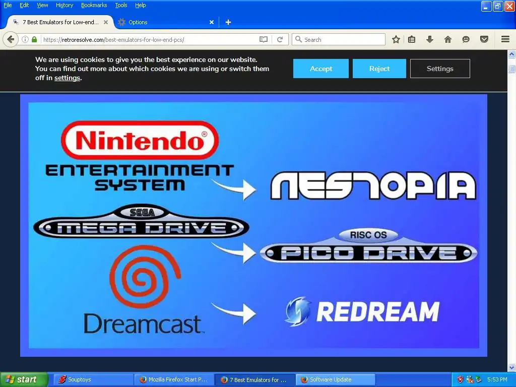Screen dimensions: 516x387
Task: Save the page to Pocket icon
Action: (x=484, y=39)
